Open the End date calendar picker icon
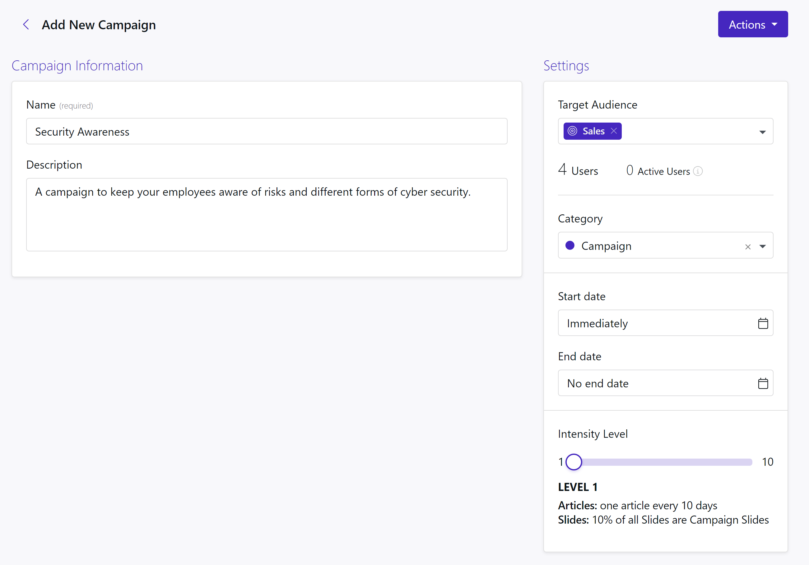Image resolution: width=809 pixels, height=565 pixels. 763,383
